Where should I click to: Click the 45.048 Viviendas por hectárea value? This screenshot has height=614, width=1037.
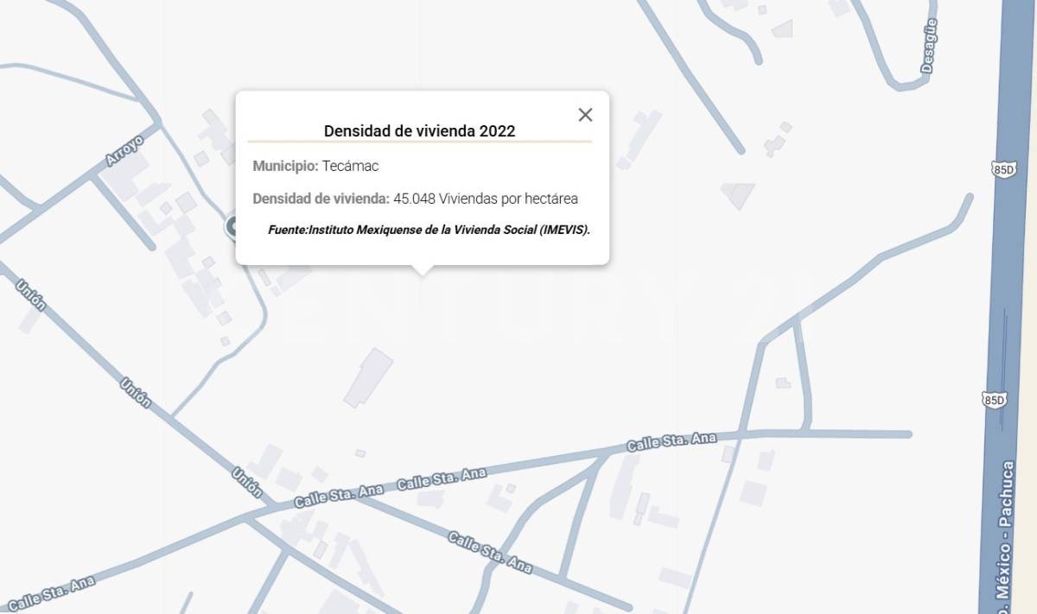click(x=485, y=199)
